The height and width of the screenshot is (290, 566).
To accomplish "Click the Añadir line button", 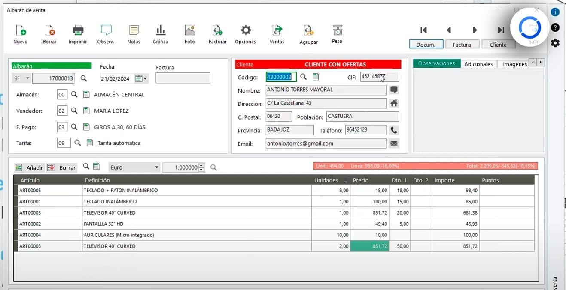I will click(x=29, y=168).
